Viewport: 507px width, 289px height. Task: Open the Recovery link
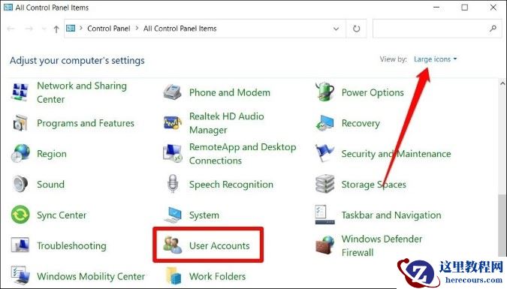point(361,123)
